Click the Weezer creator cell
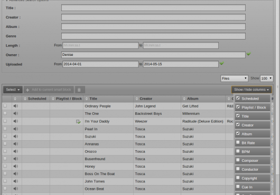Viewport: 280px width, 195px height. tap(141, 121)
